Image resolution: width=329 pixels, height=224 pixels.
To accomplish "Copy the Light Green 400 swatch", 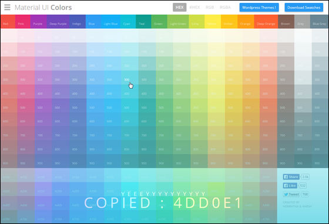I will pyautogui.click(x=182, y=91).
